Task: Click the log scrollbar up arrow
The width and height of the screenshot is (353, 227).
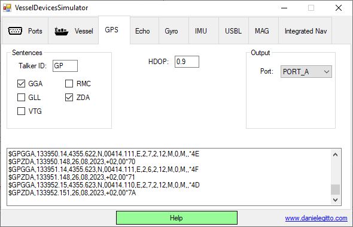Action: [335, 155]
